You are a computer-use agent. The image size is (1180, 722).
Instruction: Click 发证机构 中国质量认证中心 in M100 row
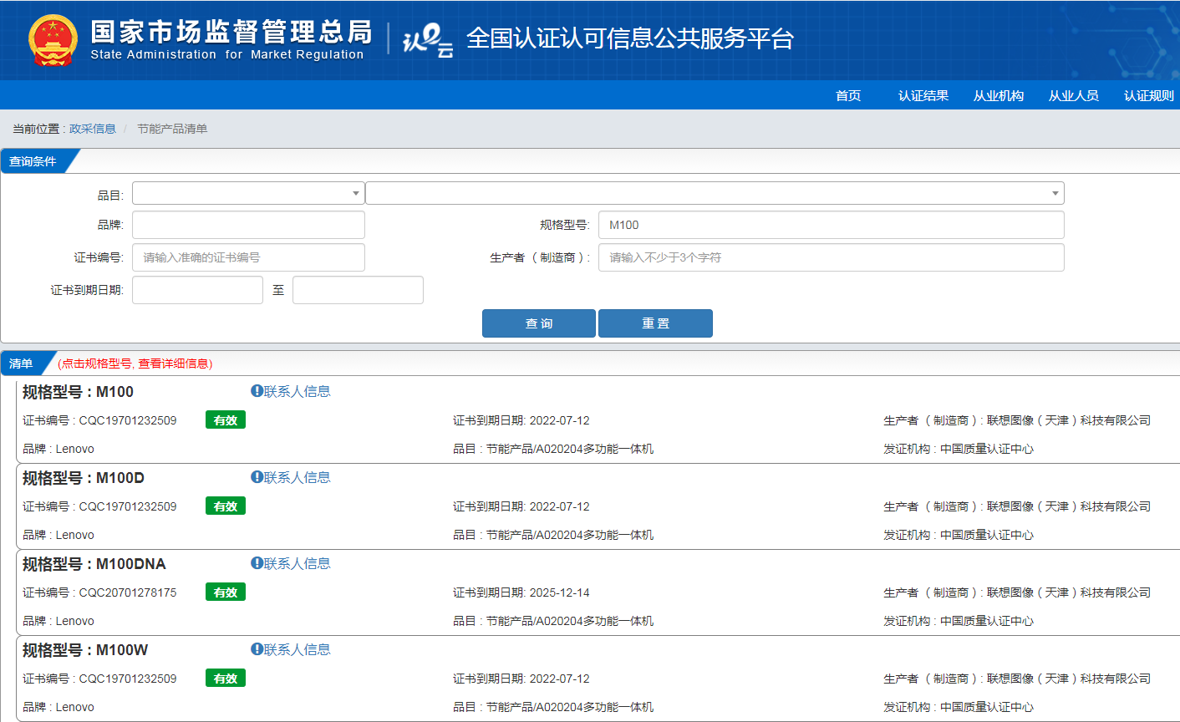pos(959,449)
